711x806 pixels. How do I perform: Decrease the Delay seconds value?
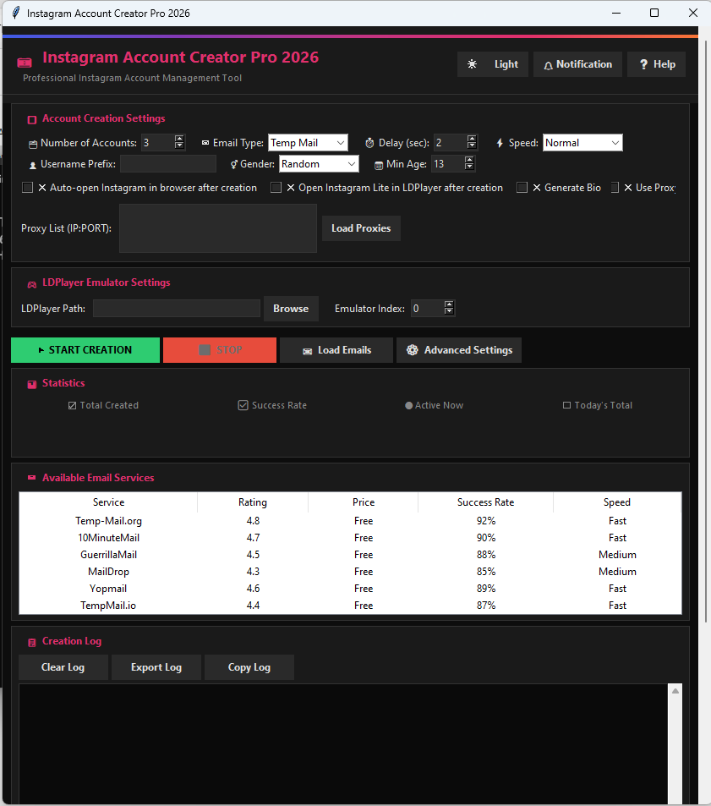[472, 145]
